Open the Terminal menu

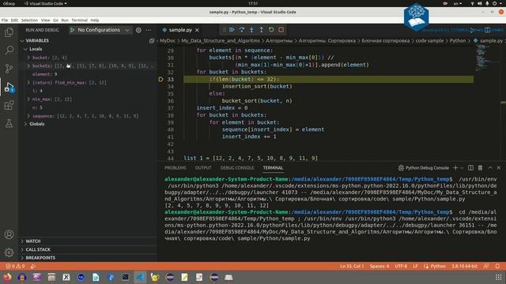click(x=79, y=21)
